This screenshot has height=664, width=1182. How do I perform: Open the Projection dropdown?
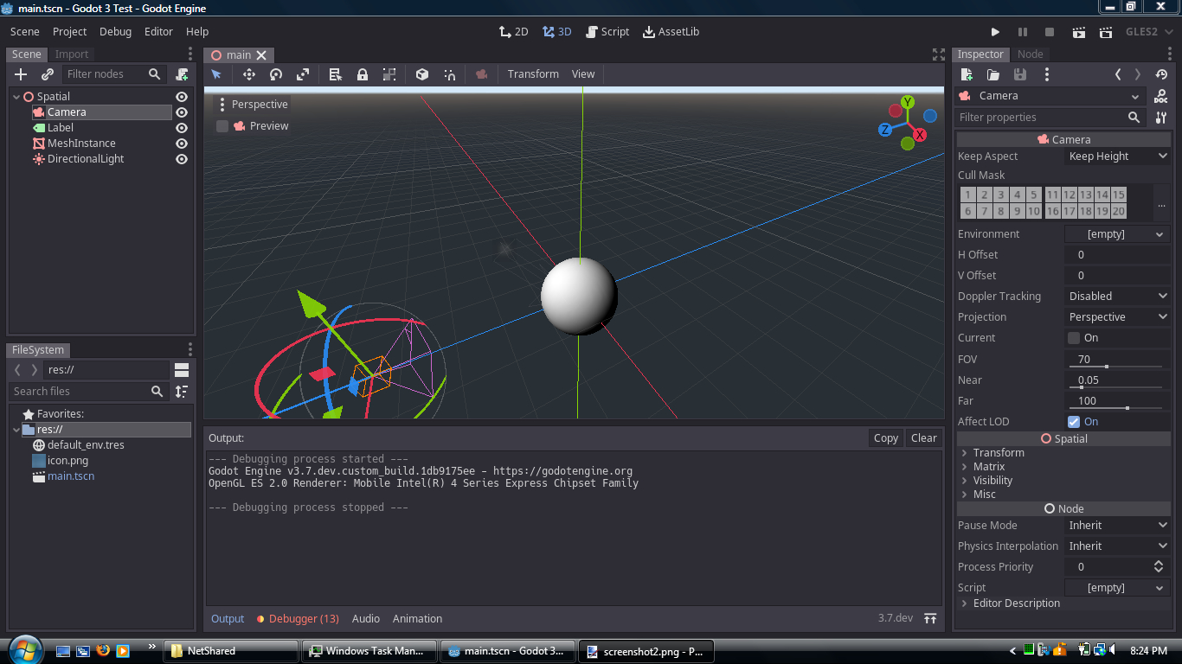click(x=1117, y=317)
